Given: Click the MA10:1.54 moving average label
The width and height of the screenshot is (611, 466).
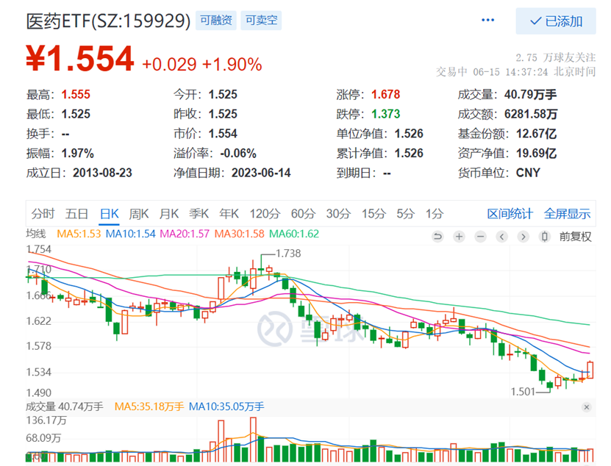Looking at the screenshot, I should point(131,234).
